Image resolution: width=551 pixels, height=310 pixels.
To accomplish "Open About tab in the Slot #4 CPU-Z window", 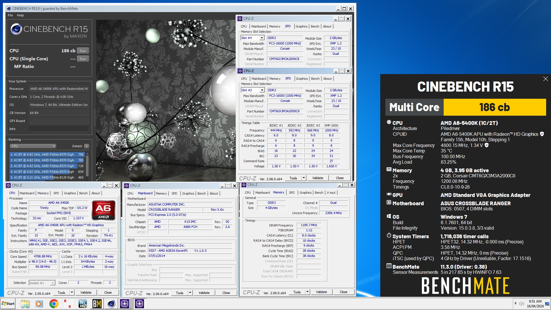I will pos(327,26).
